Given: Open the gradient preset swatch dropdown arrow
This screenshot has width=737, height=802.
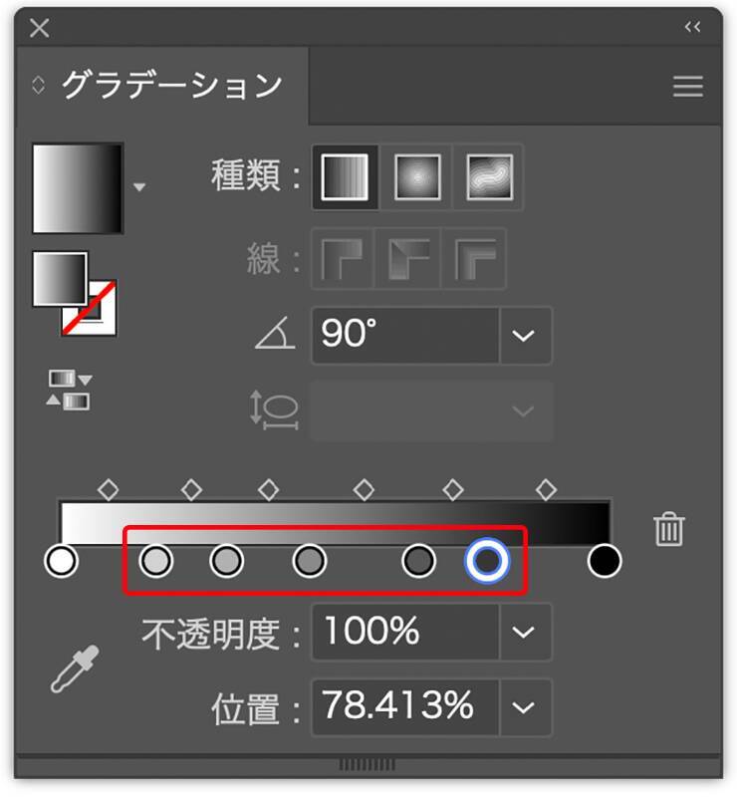Looking at the screenshot, I should [139, 187].
